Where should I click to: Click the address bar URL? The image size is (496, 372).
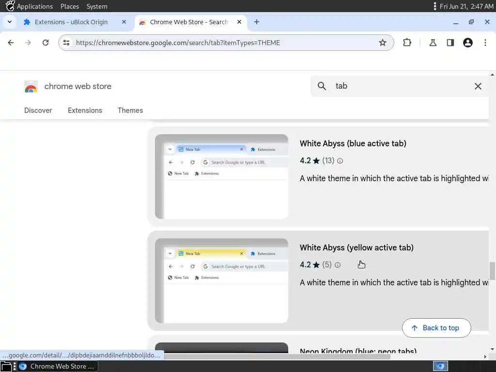[178, 43]
